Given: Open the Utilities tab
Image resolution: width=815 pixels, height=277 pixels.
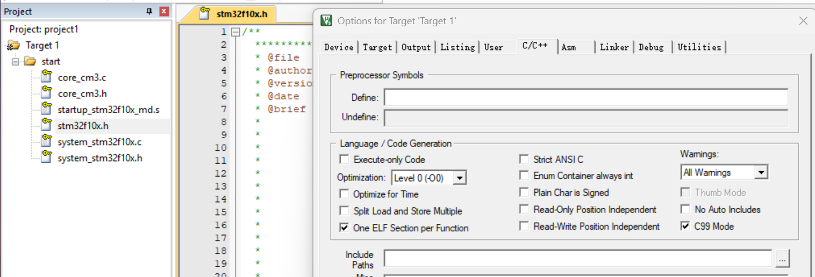Looking at the screenshot, I should click(699, 47).
